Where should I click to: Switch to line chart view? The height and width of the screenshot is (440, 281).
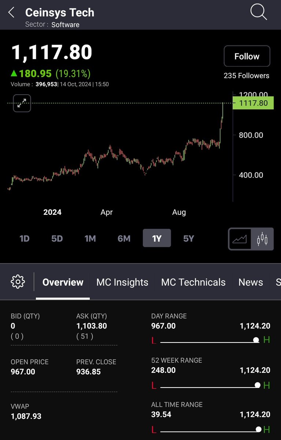pyautogui.click(x=240, y=239)
